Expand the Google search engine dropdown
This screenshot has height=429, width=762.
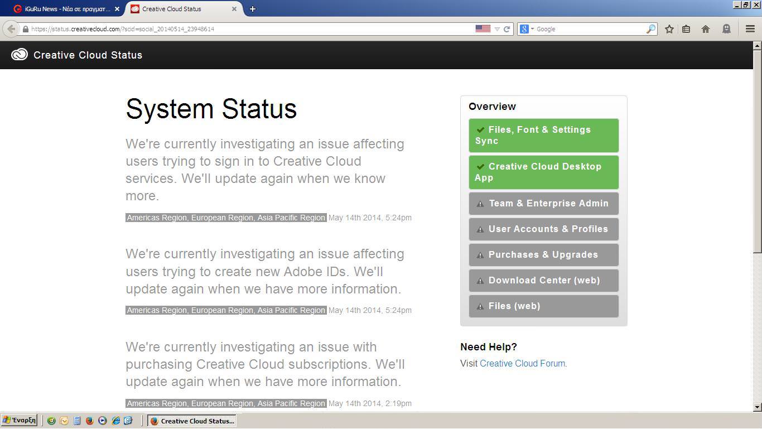tap(526, 29)
